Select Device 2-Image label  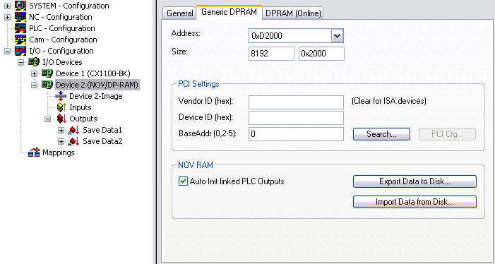(x=96, y=96)
